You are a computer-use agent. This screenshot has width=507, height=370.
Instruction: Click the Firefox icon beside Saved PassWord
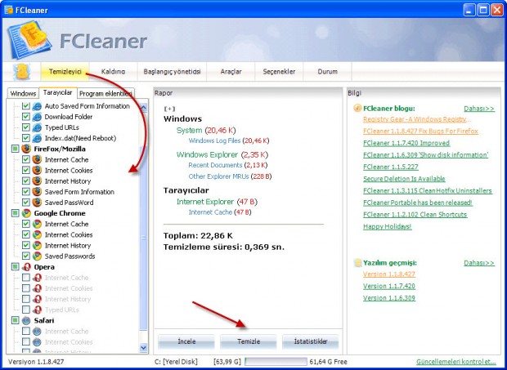(x=37, y=203)
